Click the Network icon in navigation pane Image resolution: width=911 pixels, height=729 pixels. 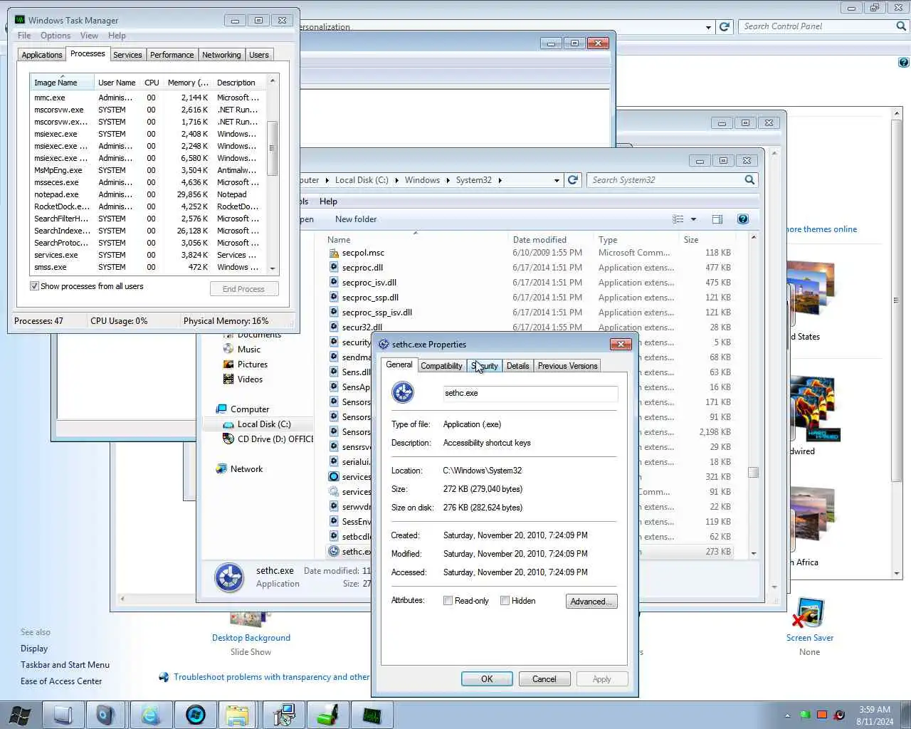[221, 468]
